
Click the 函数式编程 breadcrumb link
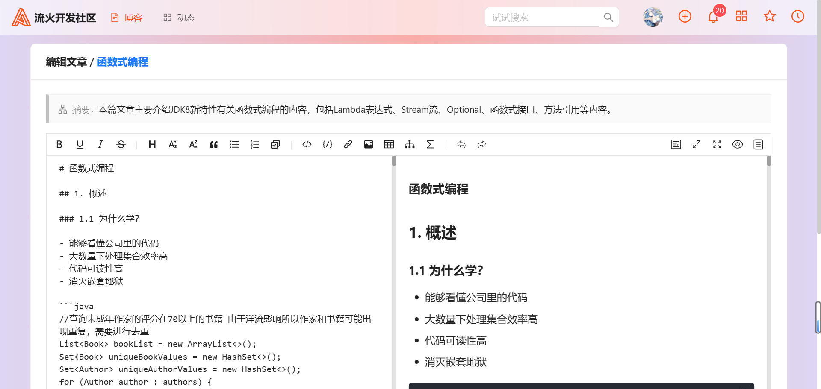point(123,62)
